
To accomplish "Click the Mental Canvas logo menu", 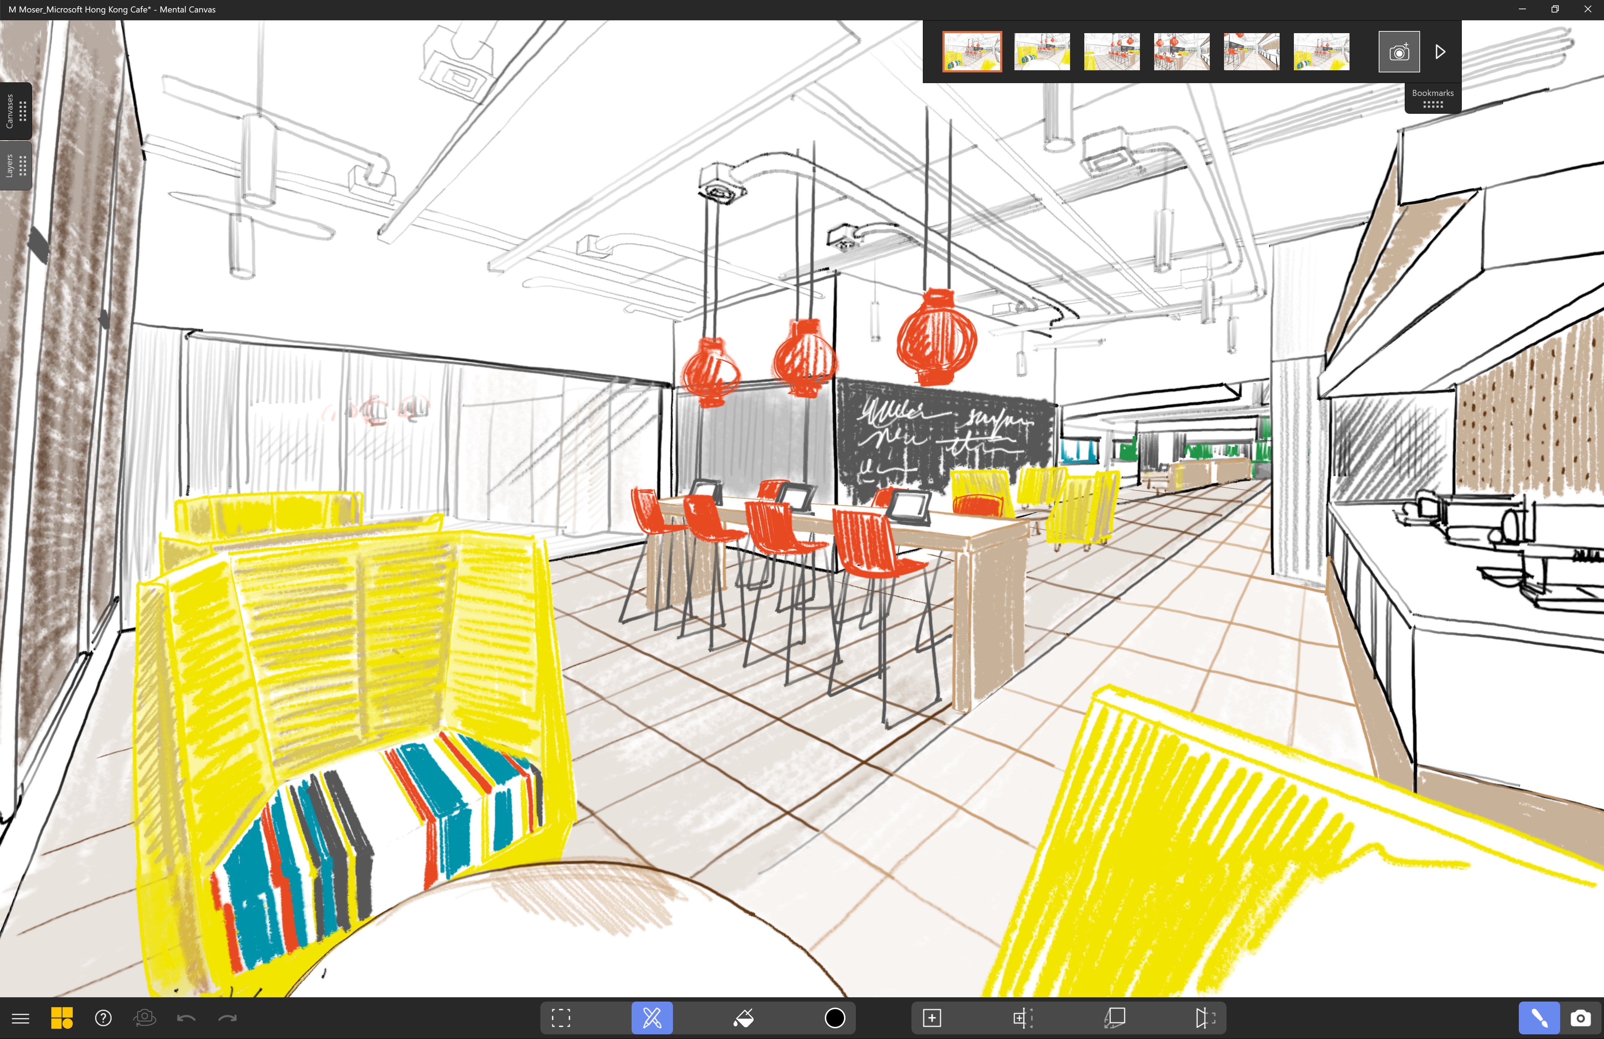I will [62, 1018].
